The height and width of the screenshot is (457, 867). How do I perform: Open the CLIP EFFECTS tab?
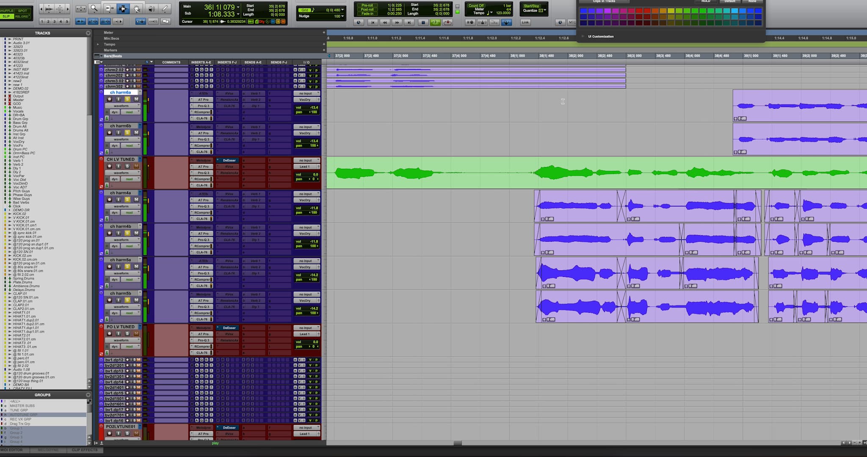[84, 450]
